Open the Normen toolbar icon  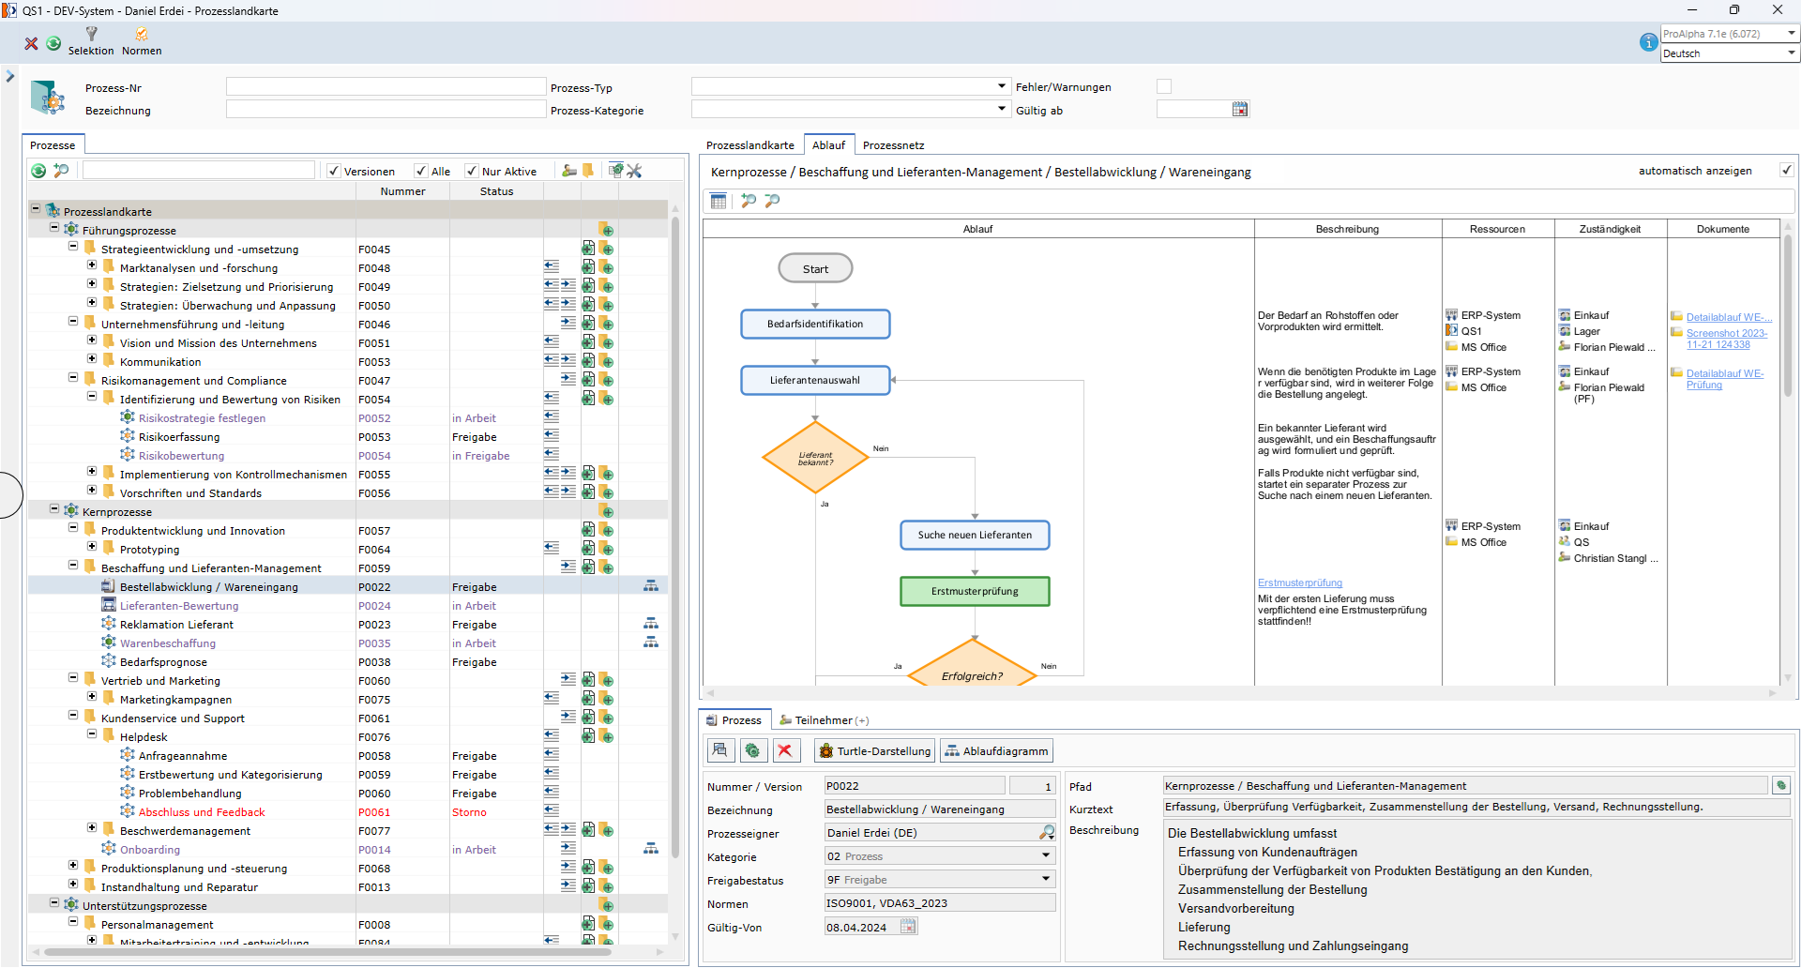[142, 35]
